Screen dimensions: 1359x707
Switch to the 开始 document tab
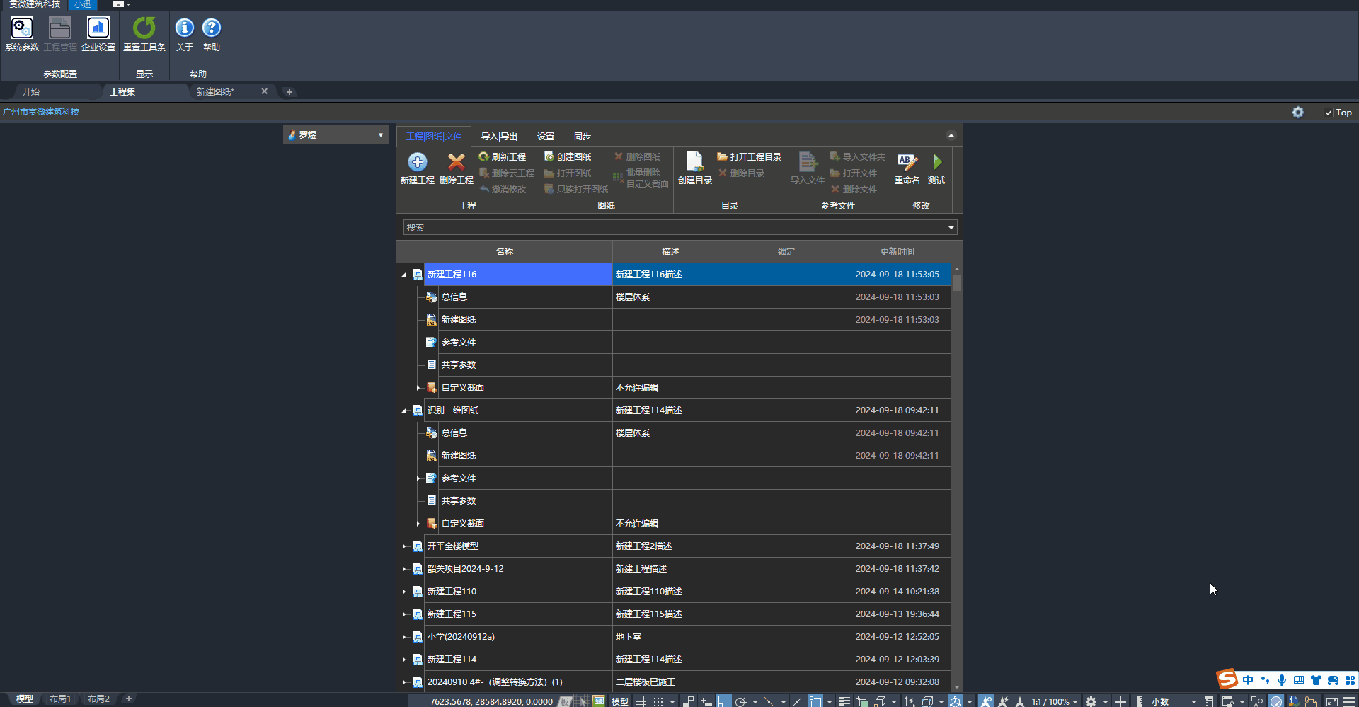tap(31, 92)
